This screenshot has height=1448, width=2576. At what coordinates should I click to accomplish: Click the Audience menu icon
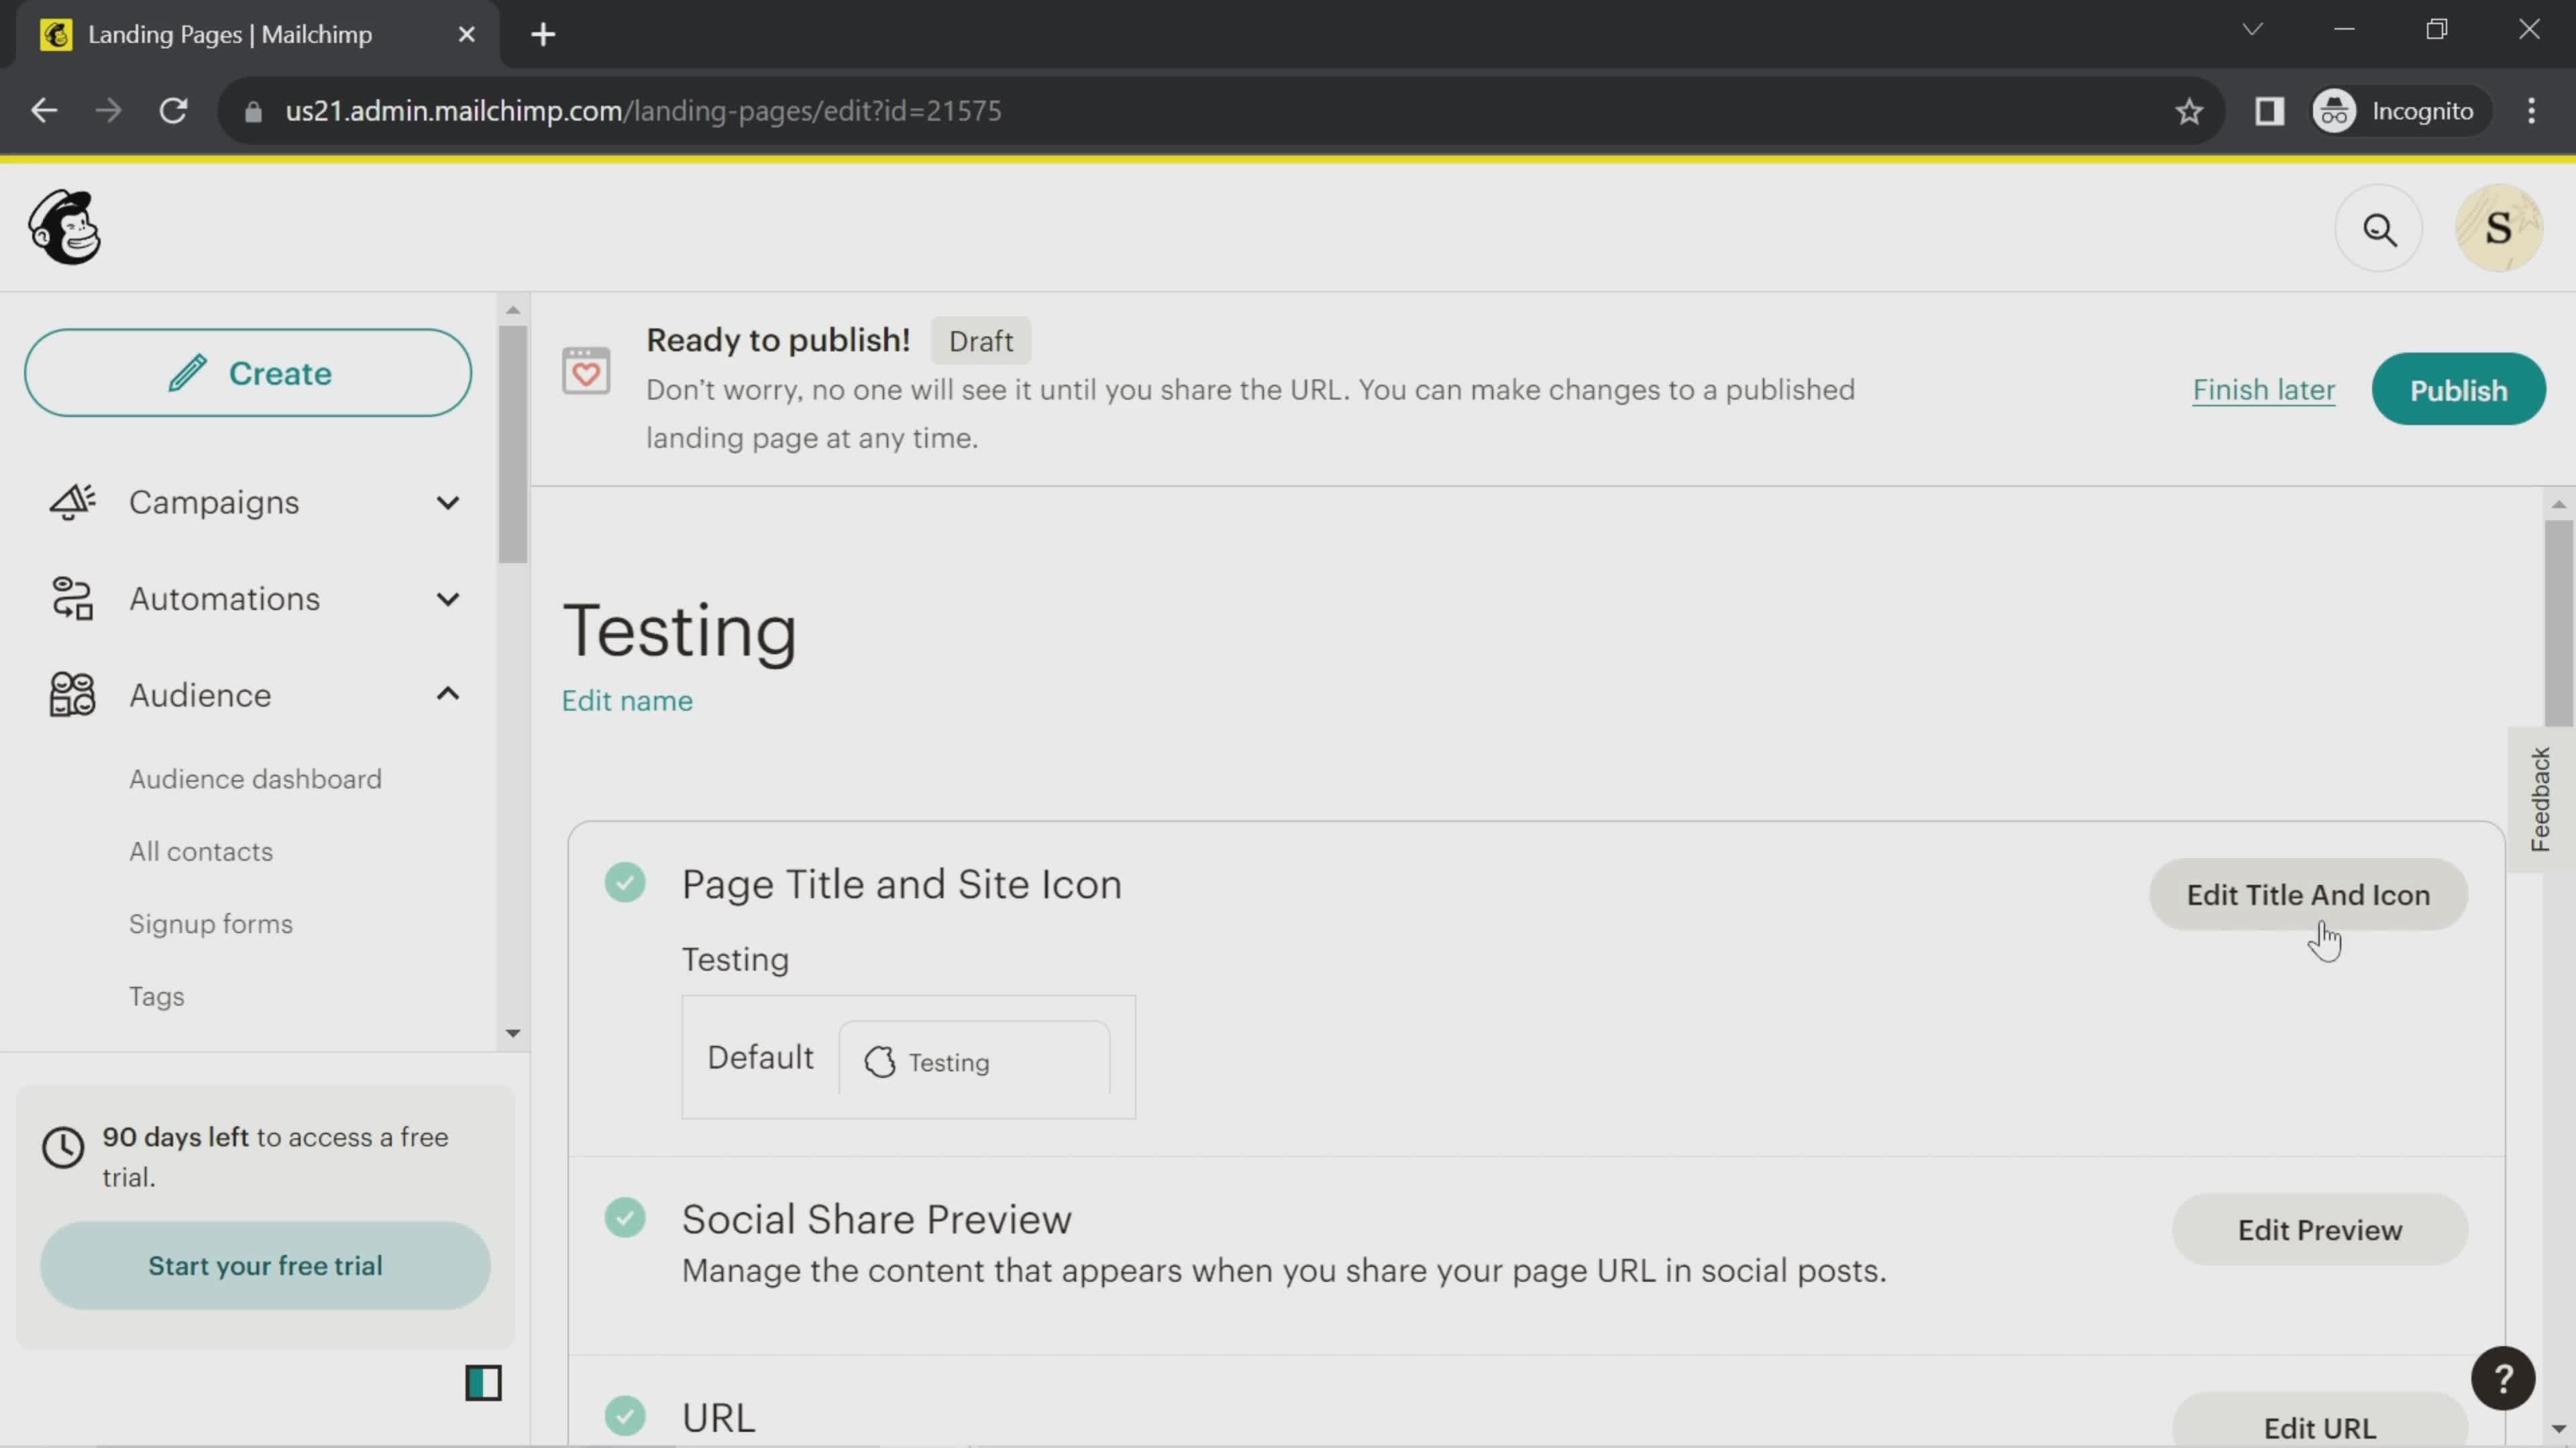pyautogui.click(x=69, y=695)
